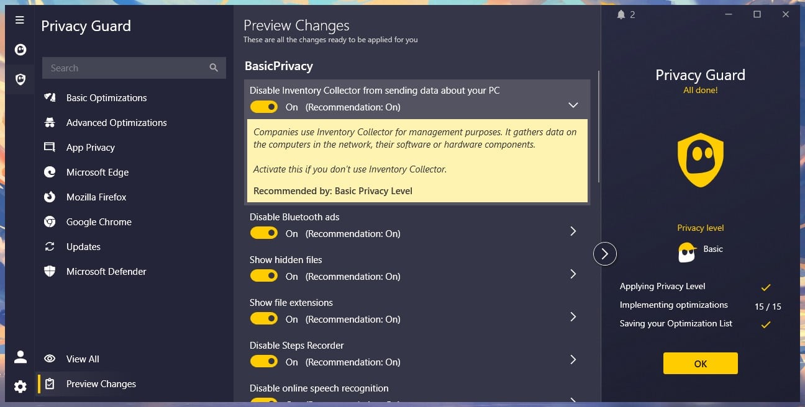Open Basic Optimizations category
The height and width of the screenshot is (407, 805).
(107, 97)
